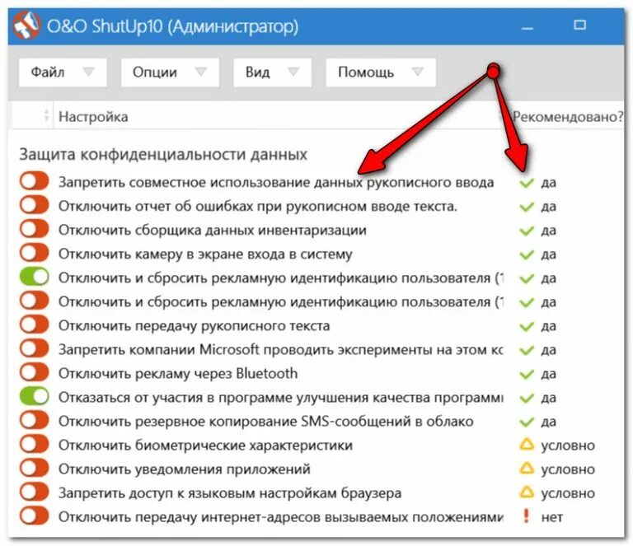
Task: Enable 'Отключить резервное копирование SMS-сообщений' toggle
Action: point(35,421)
